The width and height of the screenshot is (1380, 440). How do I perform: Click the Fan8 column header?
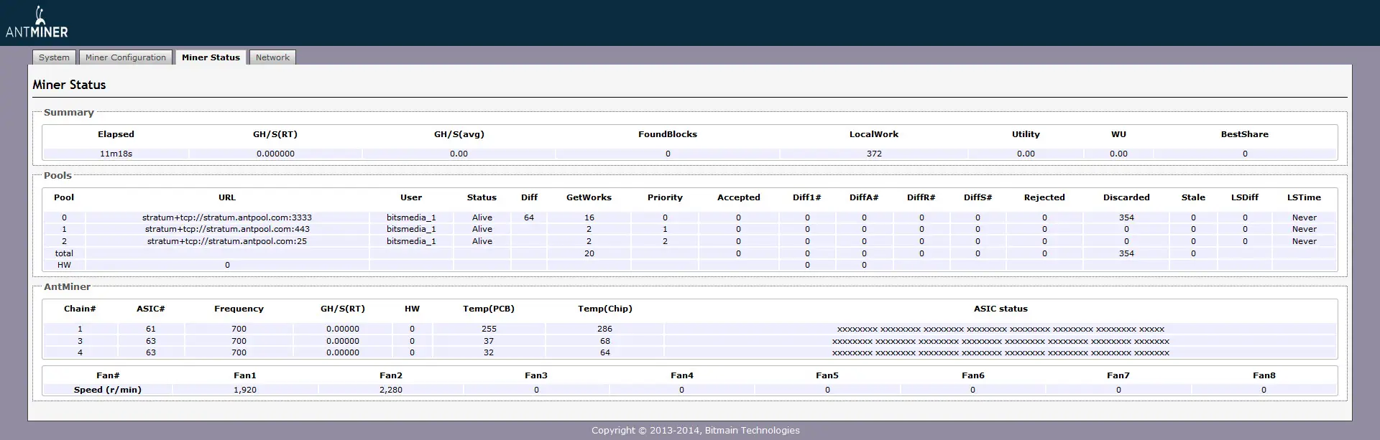click(1264, 375)
